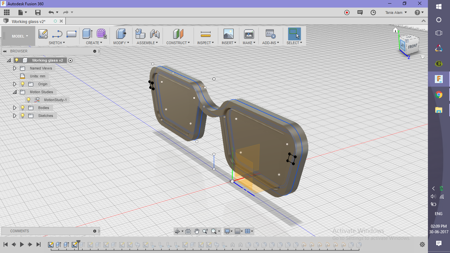450x253 pixels.
Task: Select the Rectangle sketch tool
Action: click(x=71, y=34)
